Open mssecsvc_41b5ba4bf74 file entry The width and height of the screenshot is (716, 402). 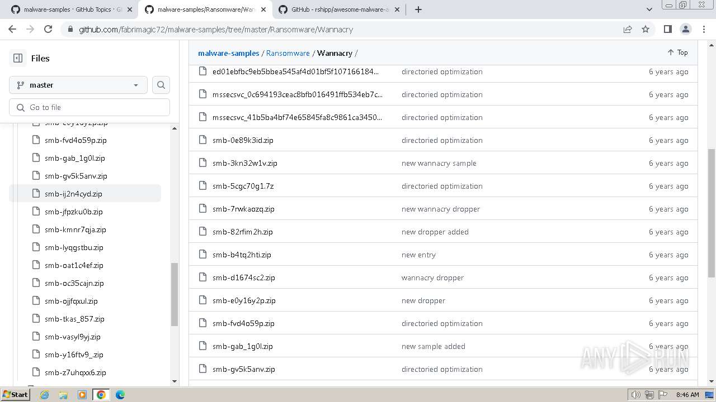298,117
